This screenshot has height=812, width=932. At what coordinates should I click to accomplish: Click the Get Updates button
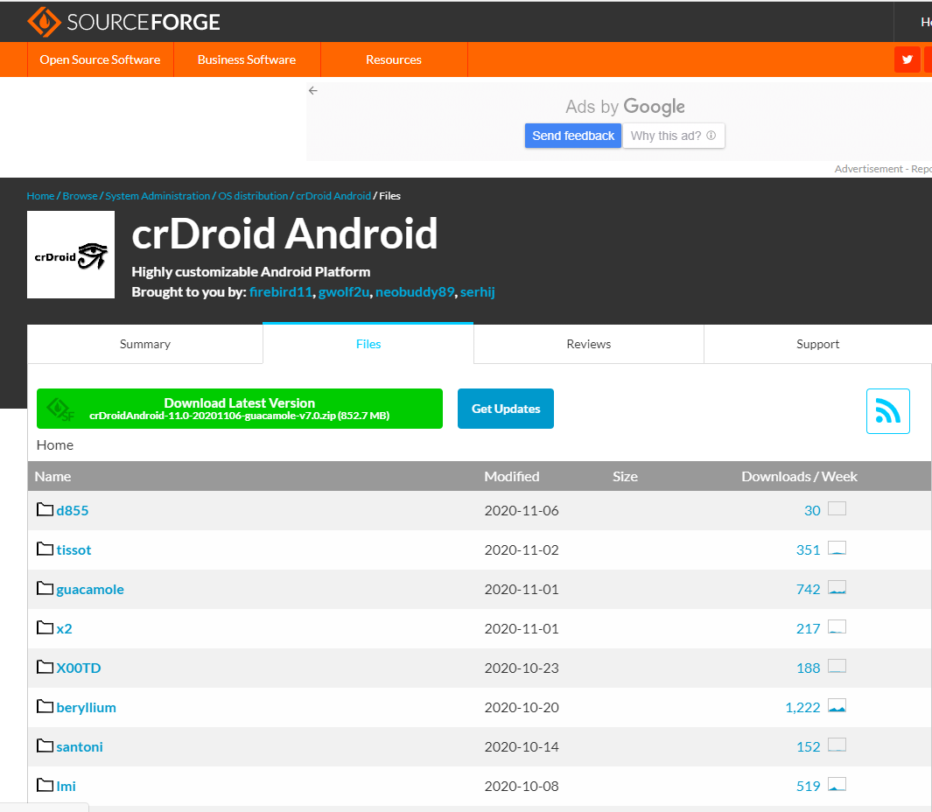point(506,409)
